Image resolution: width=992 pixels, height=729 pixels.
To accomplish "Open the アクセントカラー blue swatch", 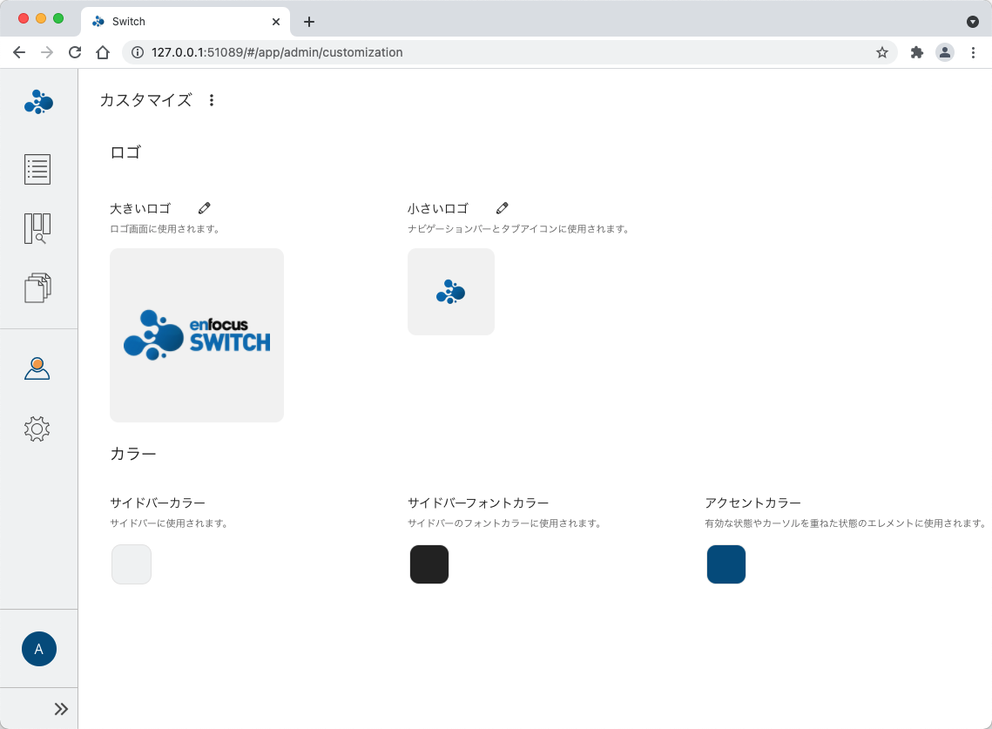I will pyautogui.click(x=726, y=564).
